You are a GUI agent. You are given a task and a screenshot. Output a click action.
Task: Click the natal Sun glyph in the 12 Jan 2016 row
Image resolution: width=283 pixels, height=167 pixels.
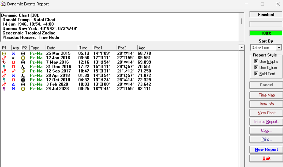tap(23, 58)
